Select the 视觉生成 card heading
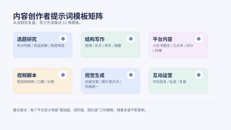The width and height of the screenshot is (231, 130). 95,75
